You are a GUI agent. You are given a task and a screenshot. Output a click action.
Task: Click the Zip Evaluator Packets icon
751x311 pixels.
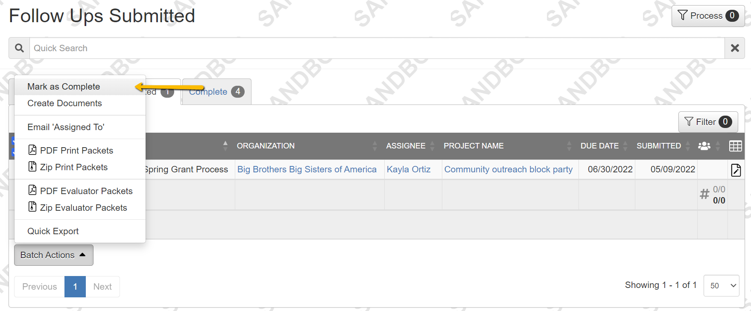(33, 206)
